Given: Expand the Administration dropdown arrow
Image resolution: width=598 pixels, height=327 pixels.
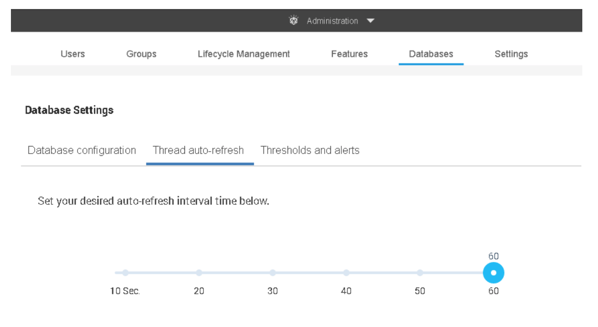Looking at the screenshot, I should 371,21.
